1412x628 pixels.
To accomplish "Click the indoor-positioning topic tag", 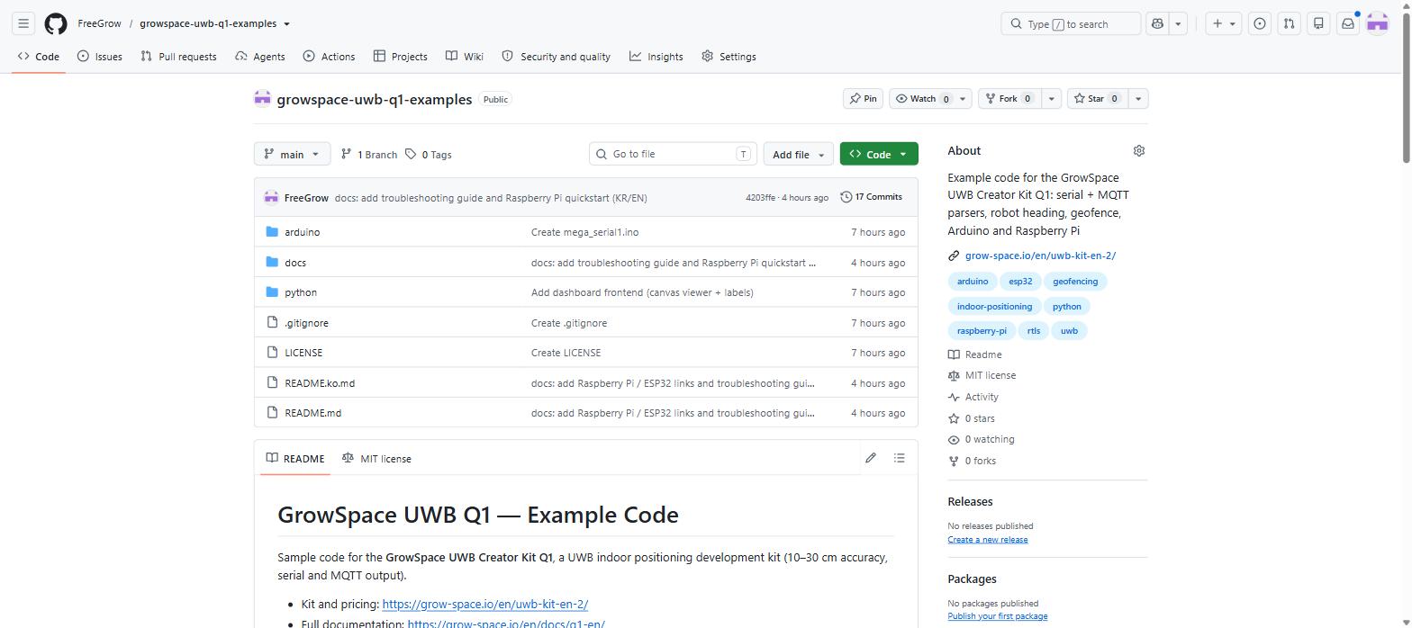I will click(994, 306).
